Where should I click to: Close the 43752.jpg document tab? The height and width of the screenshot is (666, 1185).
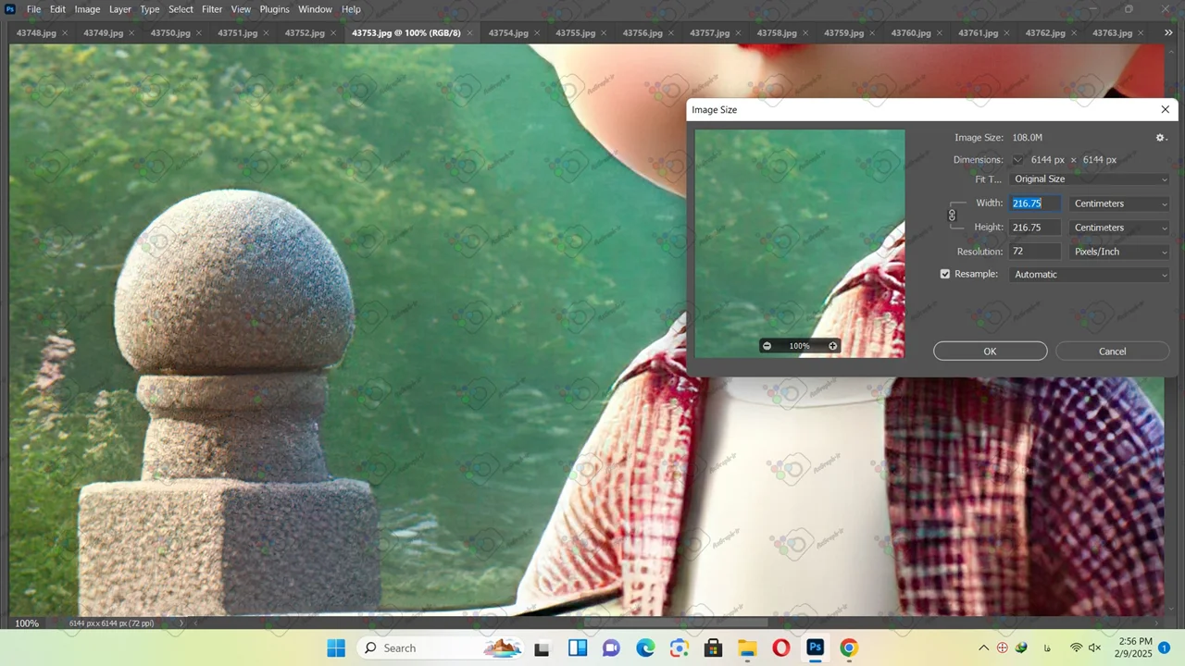333,33
